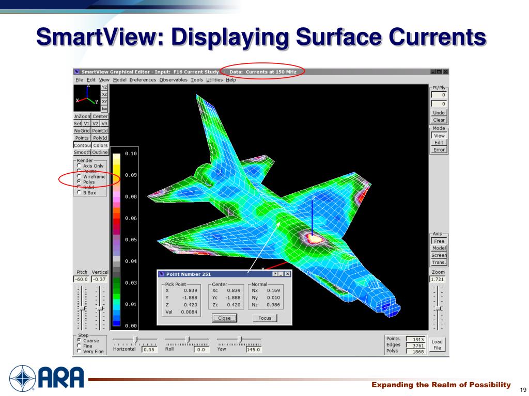Toggle the PolyId labels button

[100, 138]
